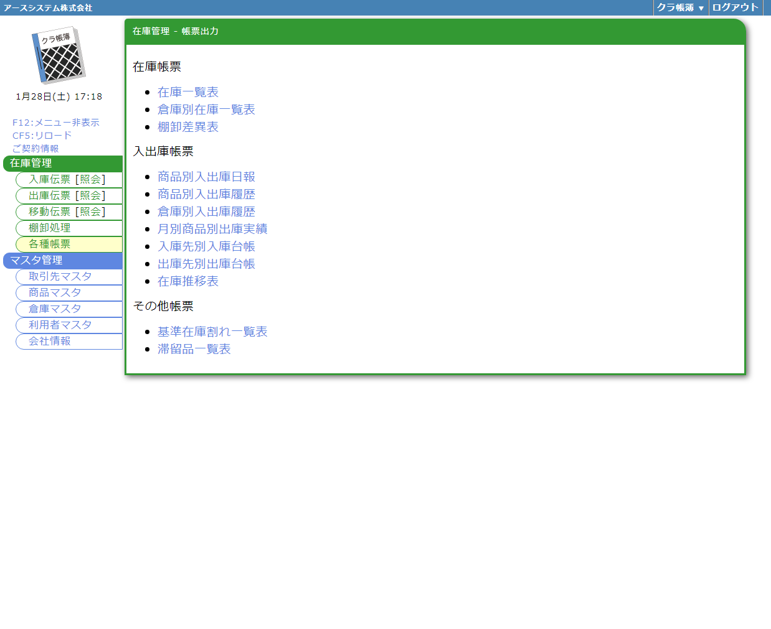
Task: Open 移動伝票 menu item
Action: pyautogui.click(x=49, y=212)
